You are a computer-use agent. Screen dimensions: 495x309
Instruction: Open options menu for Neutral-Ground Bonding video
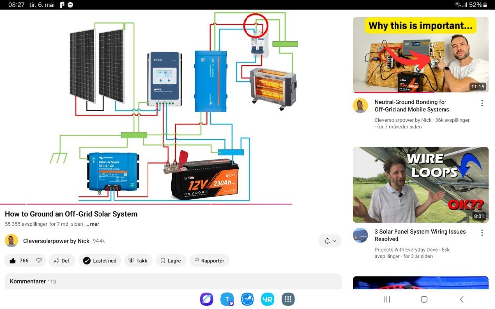482,103
